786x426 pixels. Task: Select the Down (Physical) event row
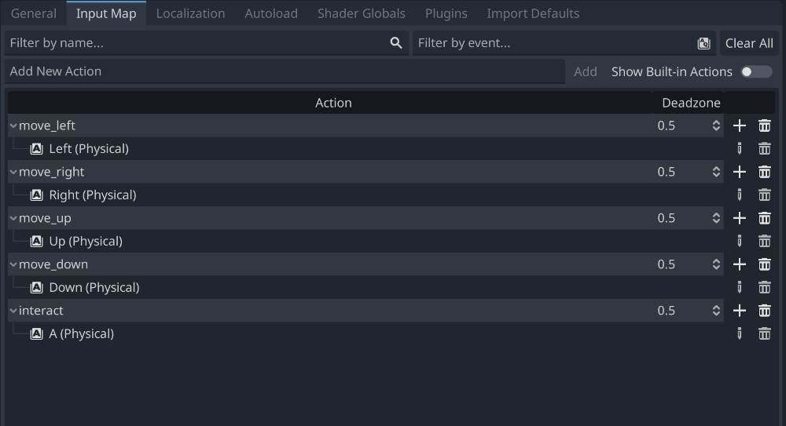pos(94,288)
